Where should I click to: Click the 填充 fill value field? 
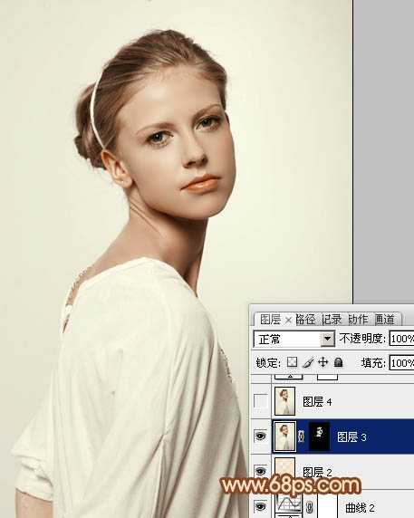(x=401, y=363)
